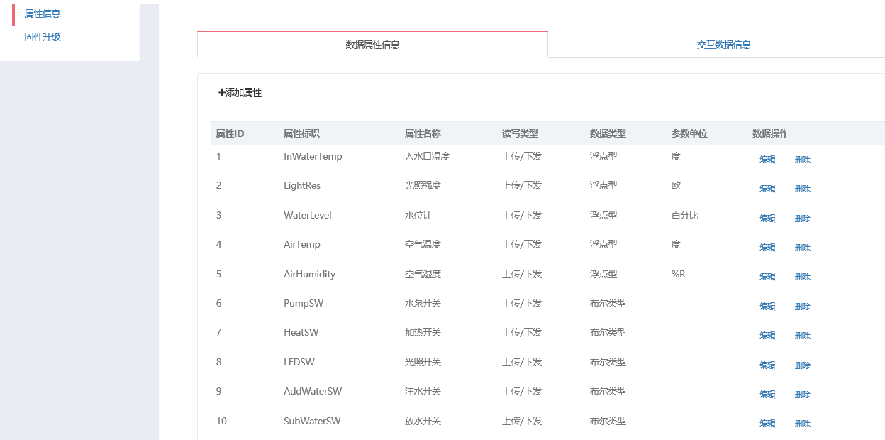The width and height of the screenshot is (885, 440).
Task: Open the 交互数据信息 tab
Action: [x=723, y=45]
